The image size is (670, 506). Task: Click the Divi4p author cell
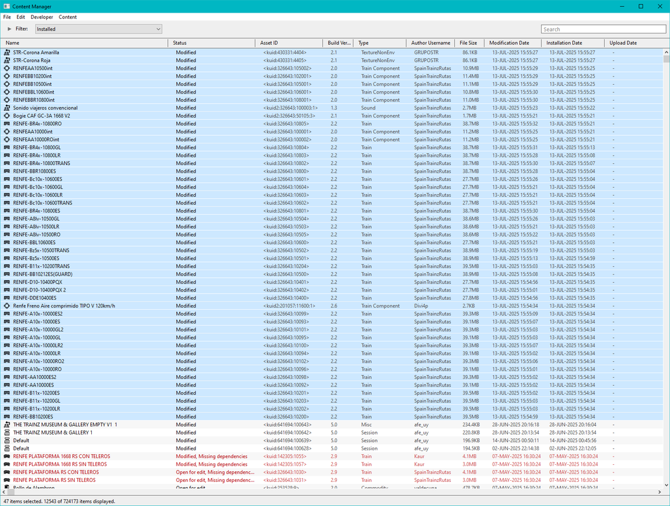coord(421,306)
